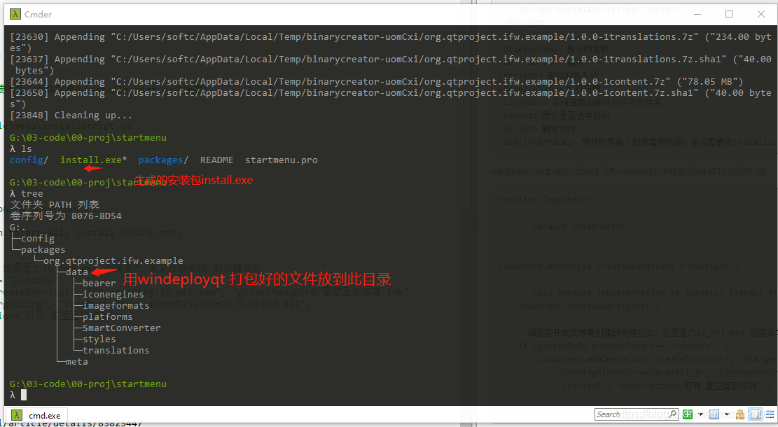Click 'config/' in the ls output
The height and width of the screenshot is (427, 778).
click(x=29, y=160)
